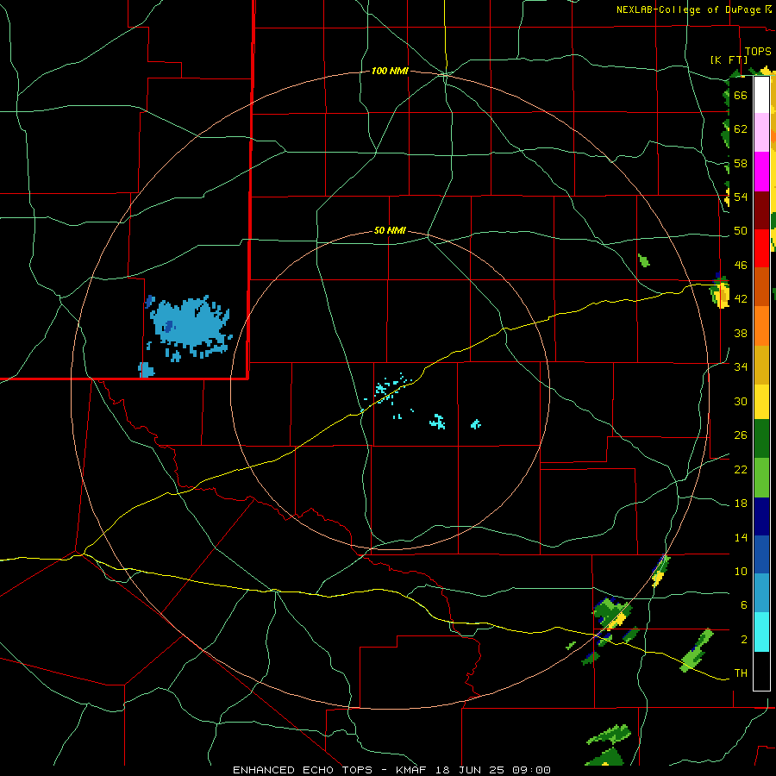Click the white swatch in the tops legend
Image resolution: width=776 pixels, height=776 pixels.
pos(761,95)
